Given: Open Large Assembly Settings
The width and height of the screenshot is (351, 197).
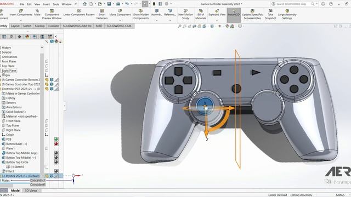Looking at the screenshot, I should pyautogui.click(x=287, y=14).
